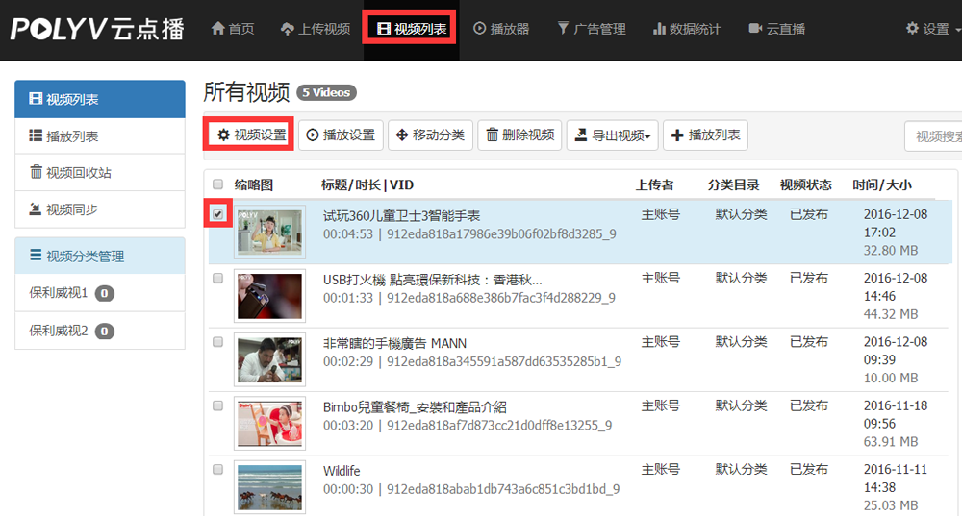This screenshot has height=516, width=962.
Task: Click 删除视频 trash icon button
Action: coord(519,135)
